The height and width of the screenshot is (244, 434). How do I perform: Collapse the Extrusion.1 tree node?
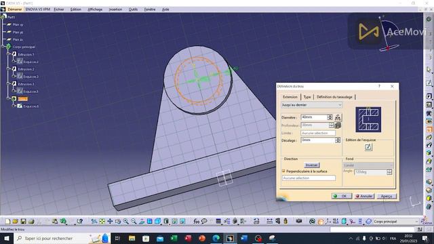click(x=8, y=54)
